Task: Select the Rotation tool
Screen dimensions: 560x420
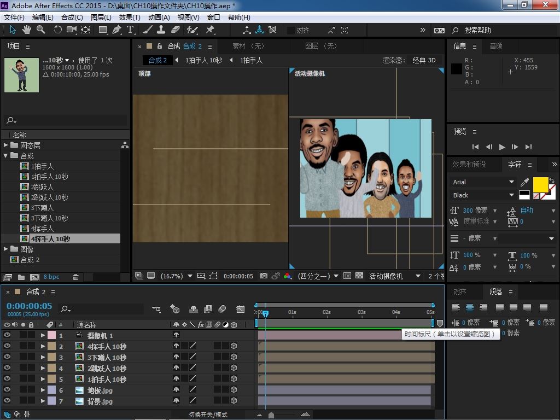Action: pyautogui.click(x=57, y=30)
